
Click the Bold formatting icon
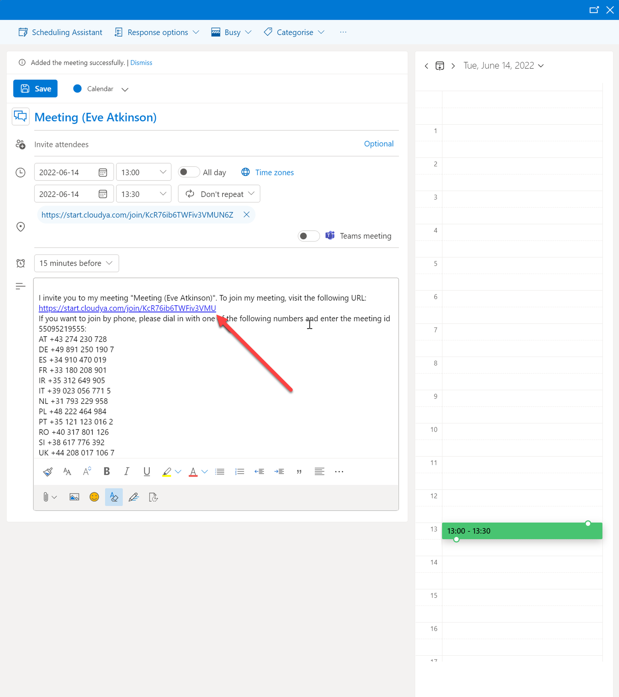point(107,471)
